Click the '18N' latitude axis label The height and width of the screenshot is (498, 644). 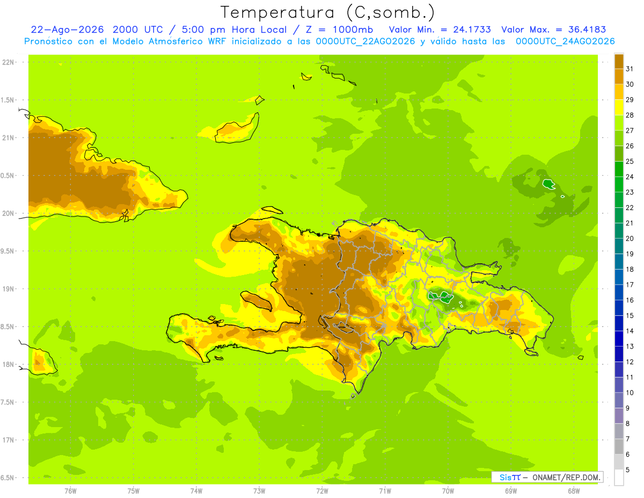pyautogui.click(x=9, y=364)
